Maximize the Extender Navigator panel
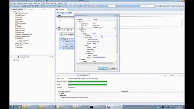The width and height of the screenshot is (194, 109). pyautogui.click(x=52, y=9)
